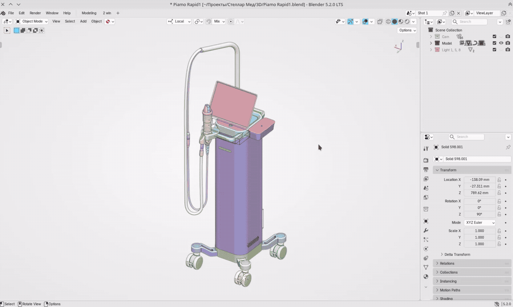Screen dimensions: 513x307
Task: Open the Output printer properties tab
Action: pos(426,170)
